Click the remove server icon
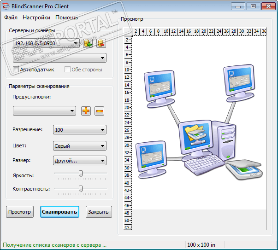The height and width of the screenshot is (250, 278). coord(101,43)
